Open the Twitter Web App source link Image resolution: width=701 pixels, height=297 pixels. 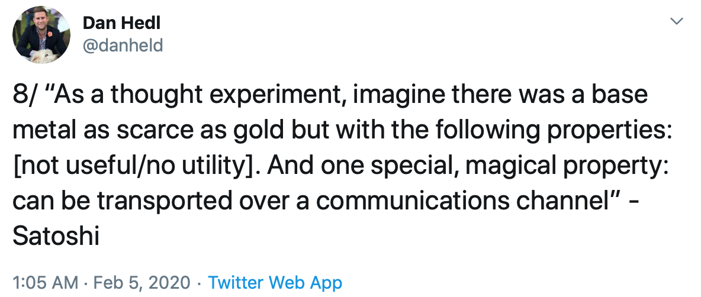(275, 283)
